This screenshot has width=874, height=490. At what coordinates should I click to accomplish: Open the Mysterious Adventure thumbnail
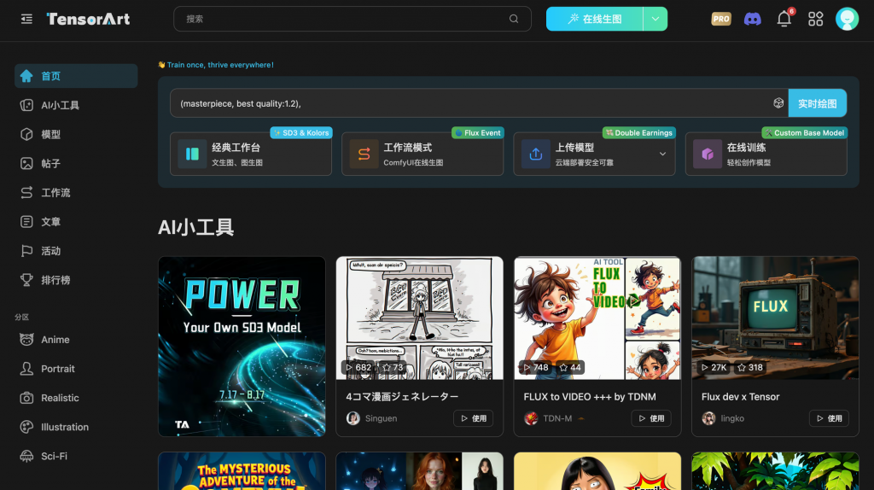pyautogui.click(x=242, y=471)
